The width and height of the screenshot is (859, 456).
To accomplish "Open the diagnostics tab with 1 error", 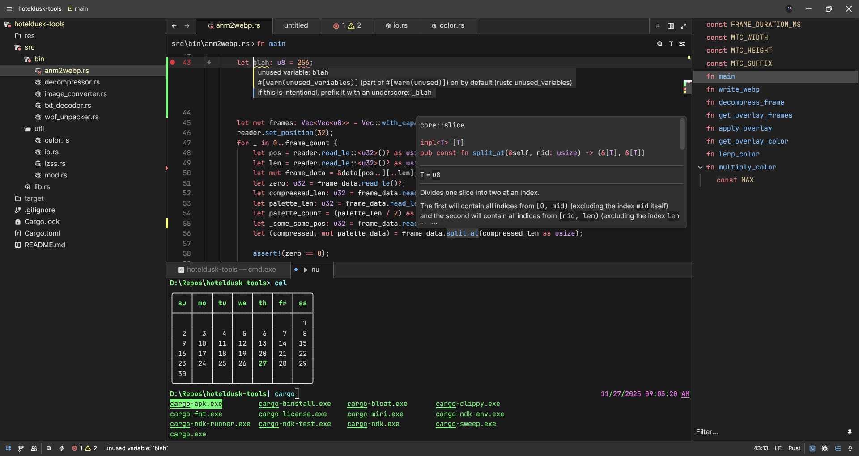I will 347,25.
